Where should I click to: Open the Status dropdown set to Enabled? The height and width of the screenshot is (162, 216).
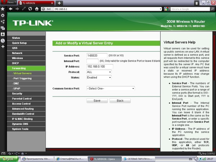point(99,77)
